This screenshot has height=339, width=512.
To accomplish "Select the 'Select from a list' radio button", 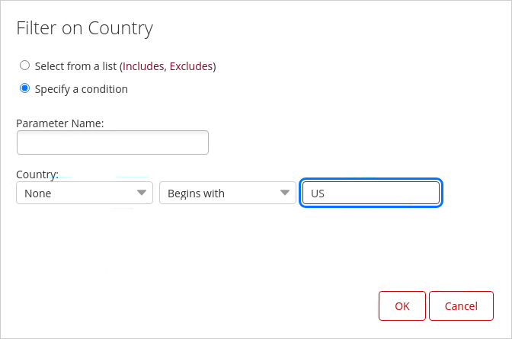I will click(25, 66).
